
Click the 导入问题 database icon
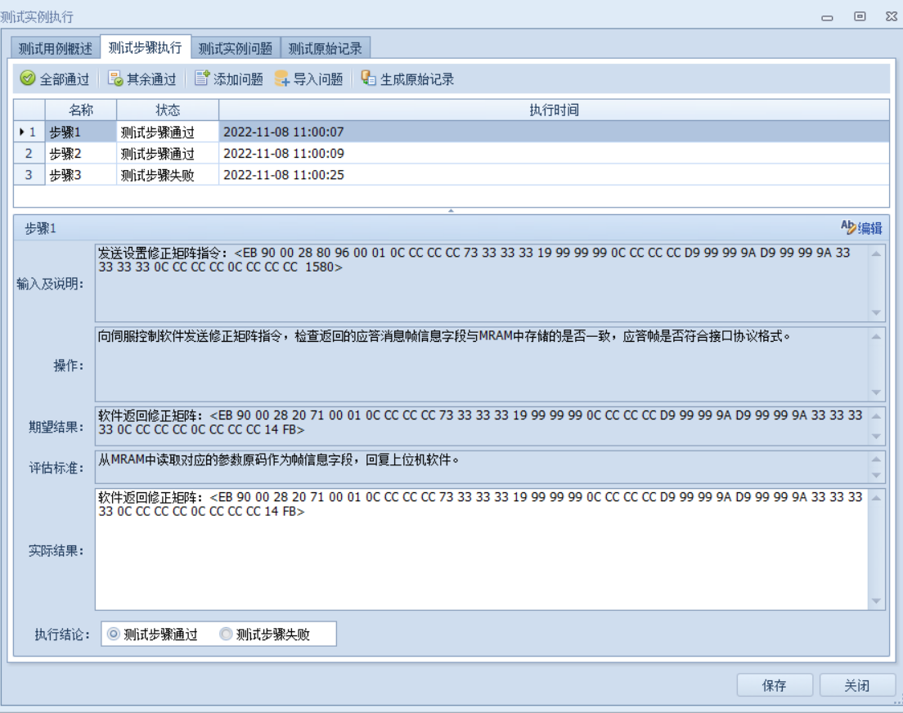tap(281, 78)
